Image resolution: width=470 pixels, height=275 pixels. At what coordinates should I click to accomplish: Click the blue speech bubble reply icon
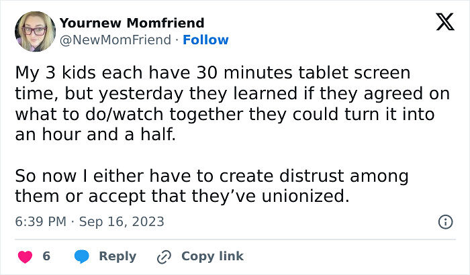pyautogui.click(x=81, y=256)
